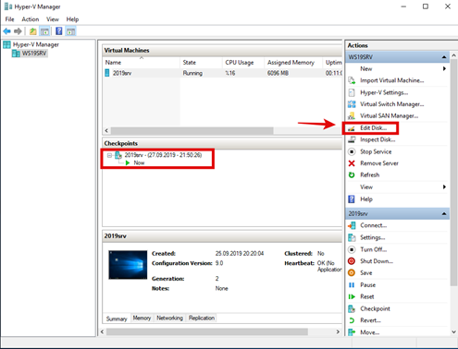Click the Inspect Disk icon
The height and width of the screenshot is (349, 458).
click(x=352, y=139)
